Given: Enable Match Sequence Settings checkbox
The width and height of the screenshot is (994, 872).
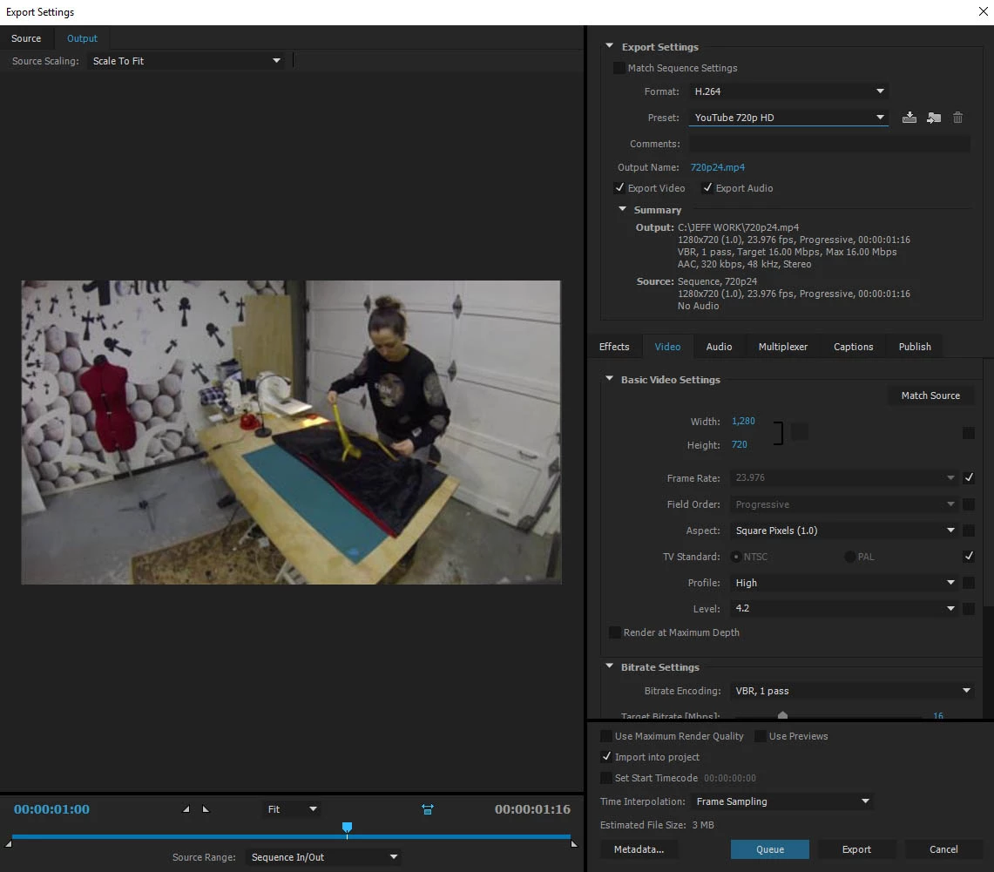Looking at the screenshot, I should tap(619, 68).
